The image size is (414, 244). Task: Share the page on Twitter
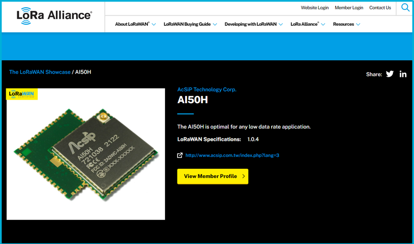point(390,74)
